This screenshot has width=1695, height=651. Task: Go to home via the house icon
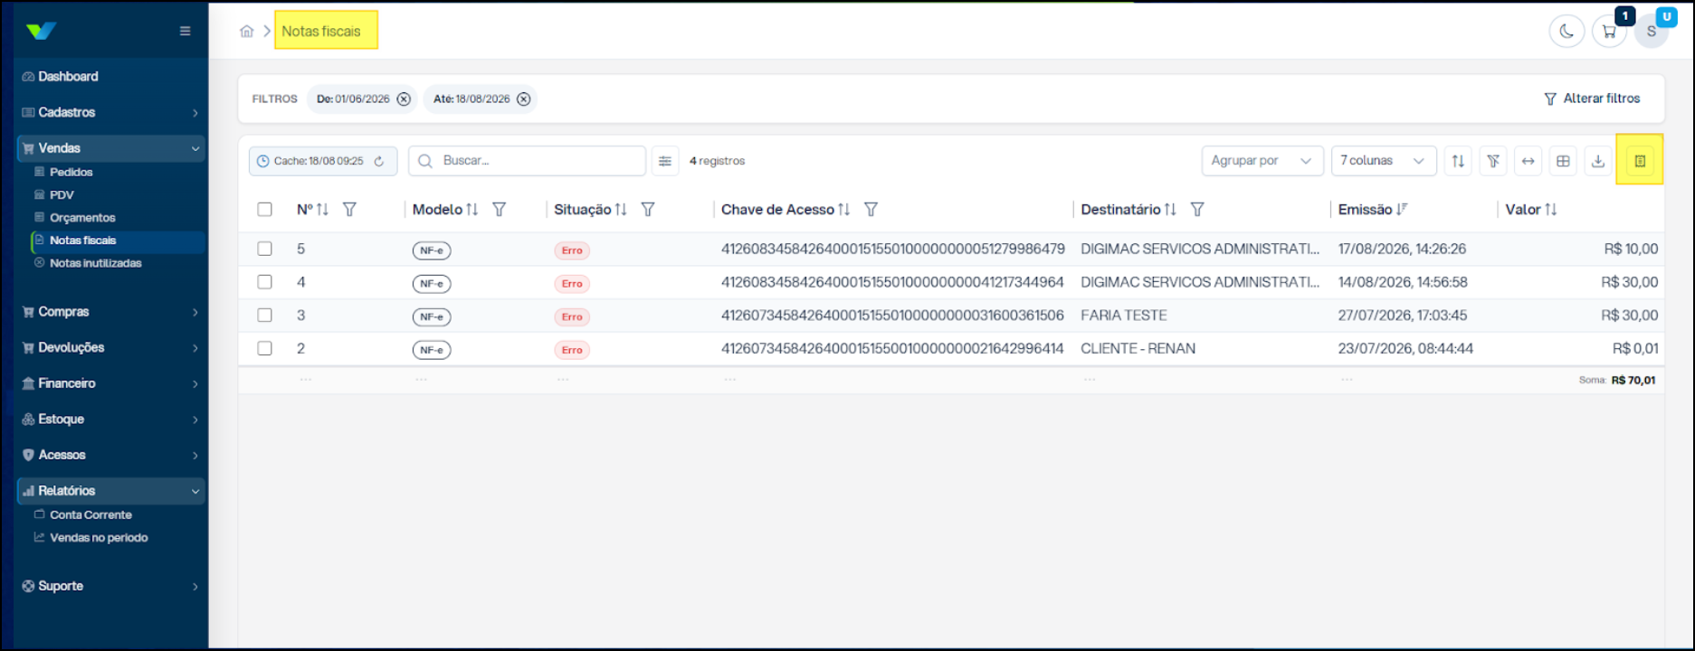point(246,31)
